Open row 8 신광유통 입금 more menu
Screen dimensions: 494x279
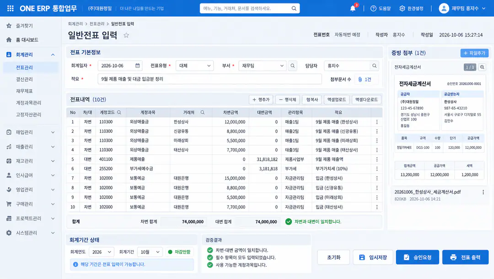pyautogui.click(x=377, y=188)
